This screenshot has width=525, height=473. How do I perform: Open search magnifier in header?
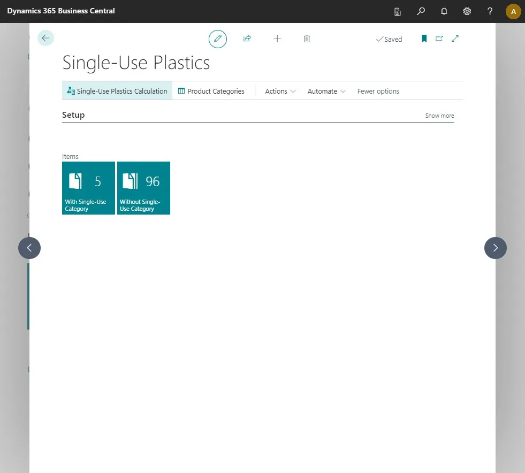(421, 11)
